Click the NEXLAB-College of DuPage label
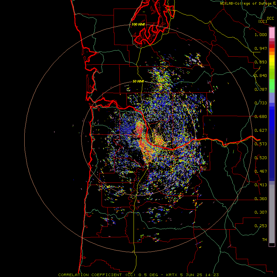The width and height of the screenshot is (277, 277). [x=248, y=3]
